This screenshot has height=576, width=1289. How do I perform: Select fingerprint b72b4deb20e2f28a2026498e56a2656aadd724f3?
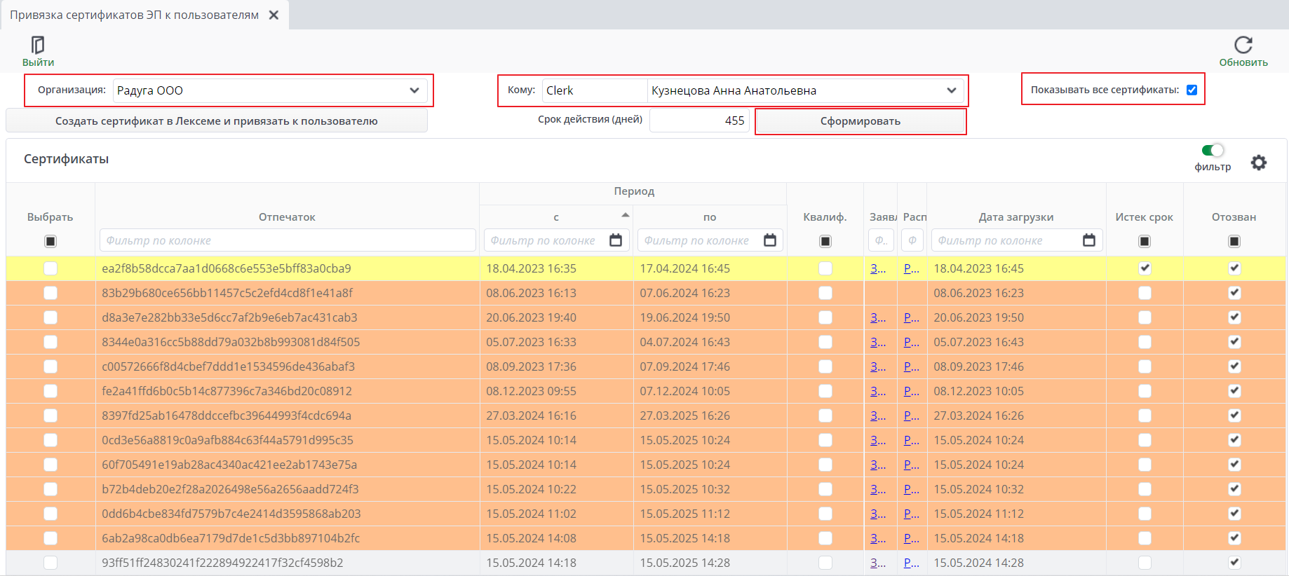point(230,489)
